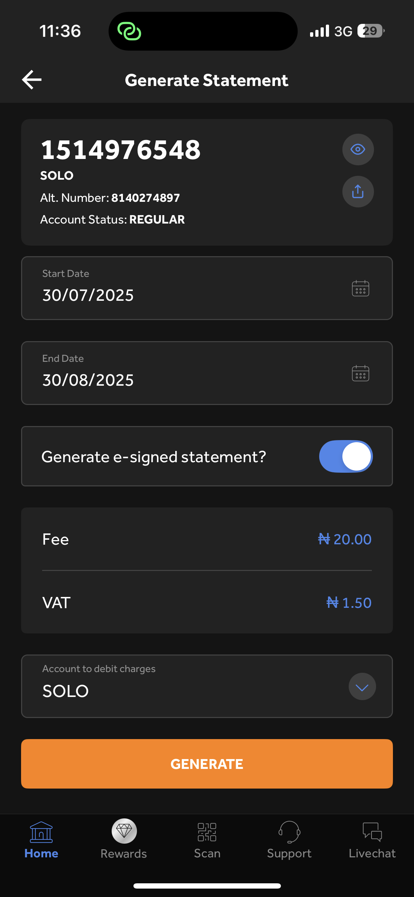Tap the share account details icon
This screenshot has width=414, height=897.
tap(358, 192)
